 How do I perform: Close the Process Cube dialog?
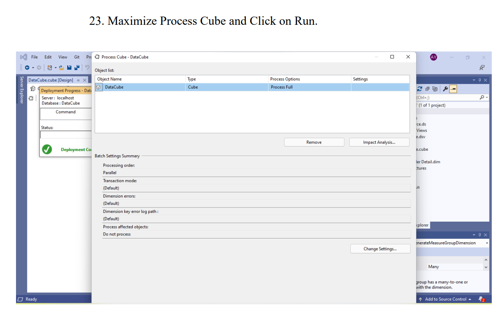click(x=408, y=57)
